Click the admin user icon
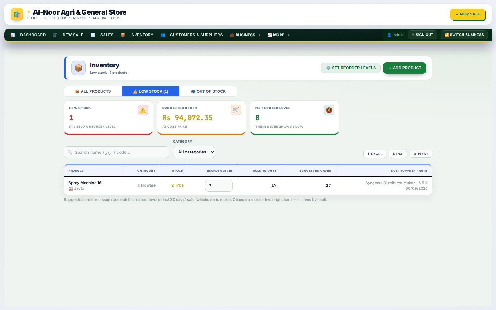This screenshot has height=310, width=496. pos(389,35)
